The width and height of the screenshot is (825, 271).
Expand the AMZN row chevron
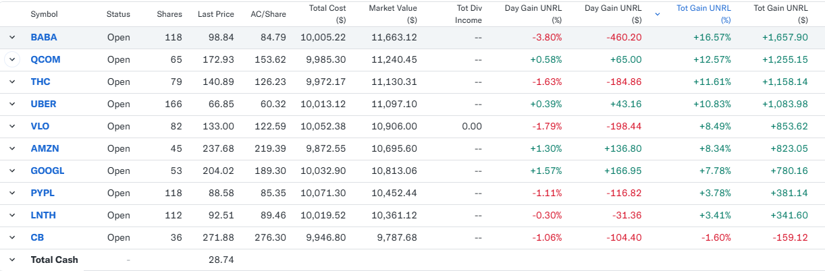coord(11,149)
